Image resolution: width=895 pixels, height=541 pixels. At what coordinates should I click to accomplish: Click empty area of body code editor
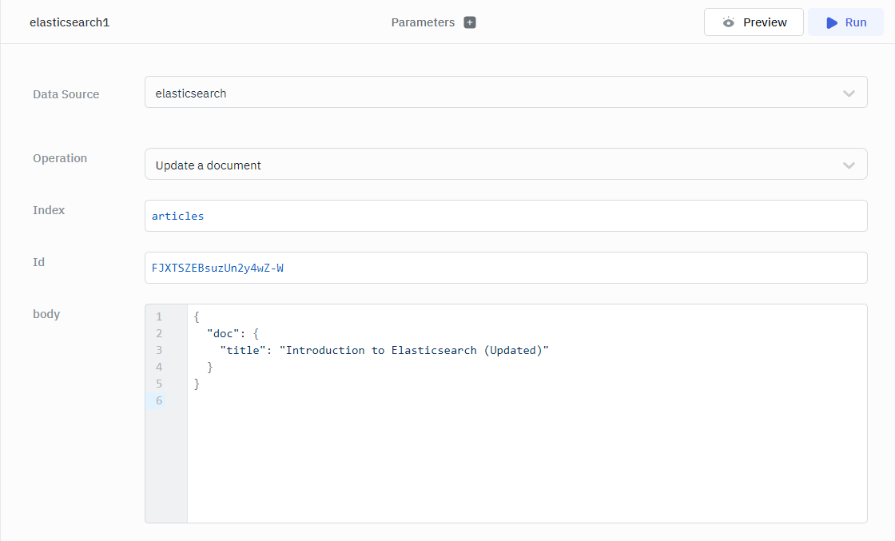click(527, 463)
